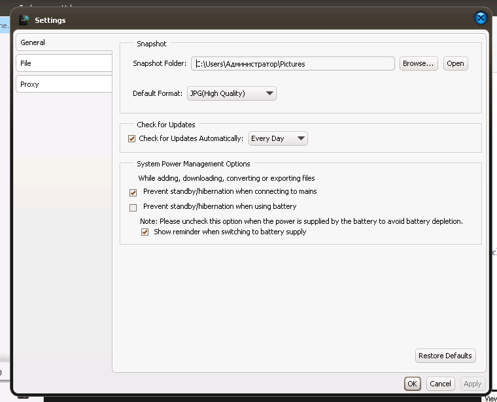The height and width of the screenshot is (402, 497).
Task: Toggle Show reminder when switching to battery
Action: 145,232
